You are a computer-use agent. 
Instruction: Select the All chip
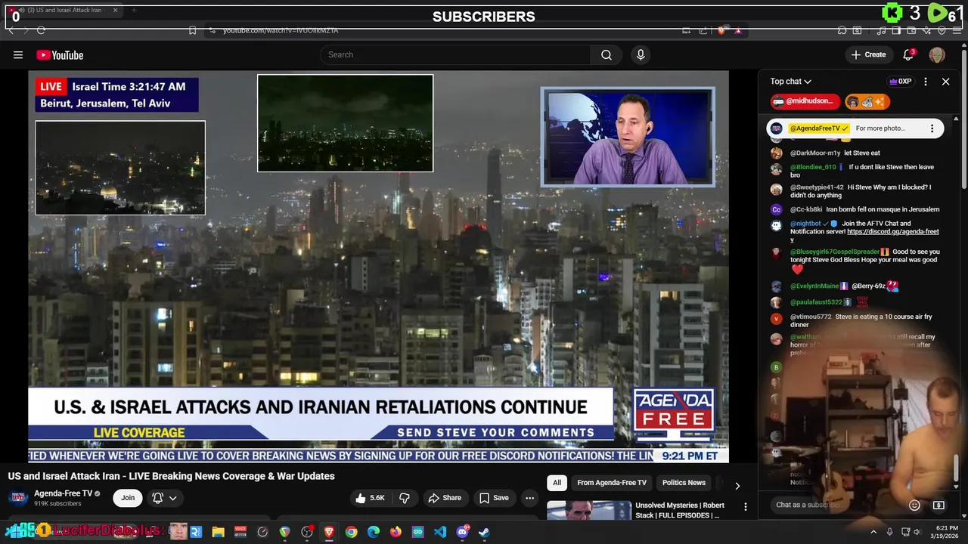point(557,483)
